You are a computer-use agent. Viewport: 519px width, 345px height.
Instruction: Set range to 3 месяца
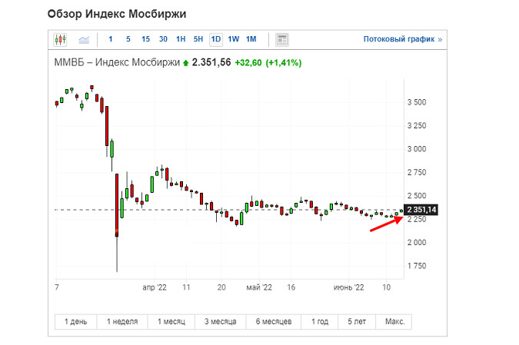pos(221,321)
